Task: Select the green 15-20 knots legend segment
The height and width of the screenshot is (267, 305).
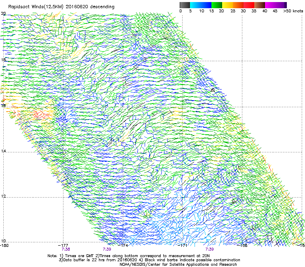Action: pos(217,5)
